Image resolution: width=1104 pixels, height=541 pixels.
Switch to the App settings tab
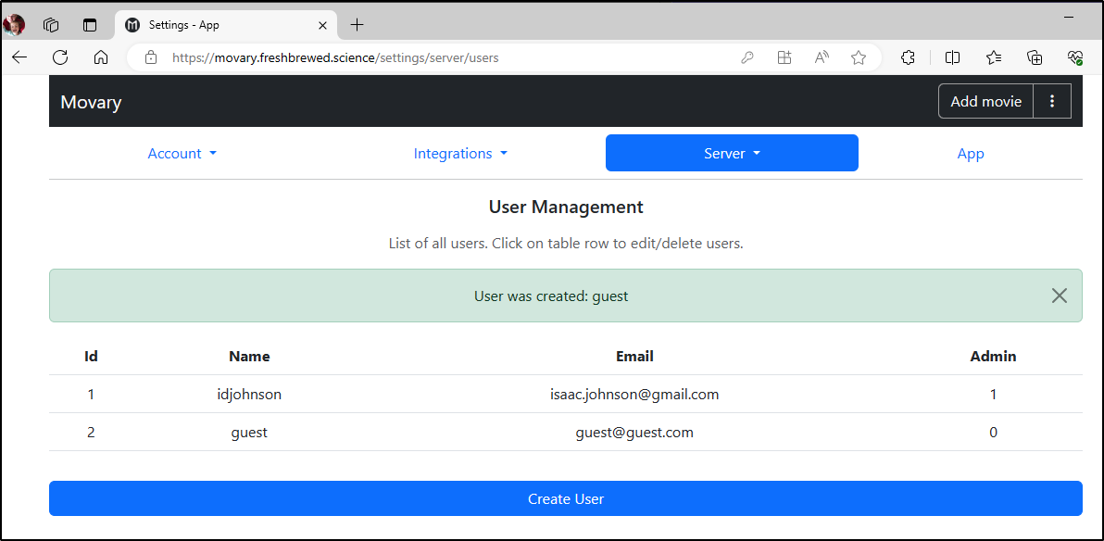pyautogui.click(x=971, y=154)
